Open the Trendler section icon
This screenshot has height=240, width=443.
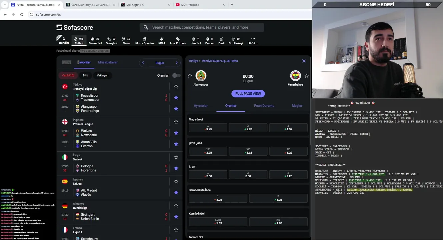coord(63,40)
